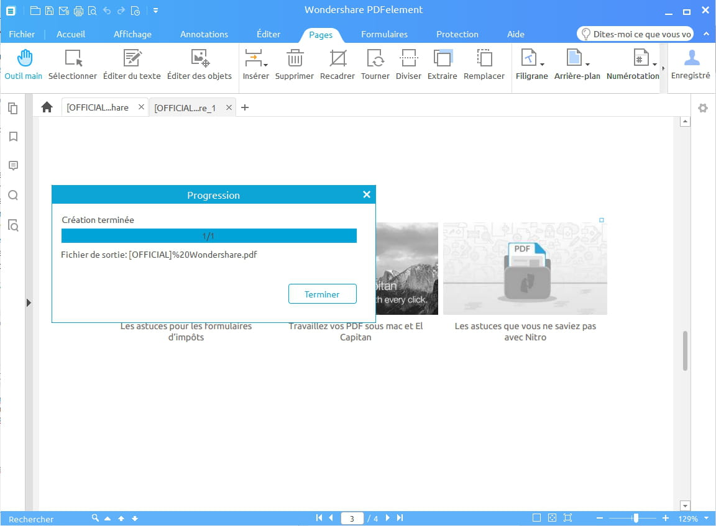716x526 pixels.
Task: Click the Terminer button
Action: click(x=323, y=294)
